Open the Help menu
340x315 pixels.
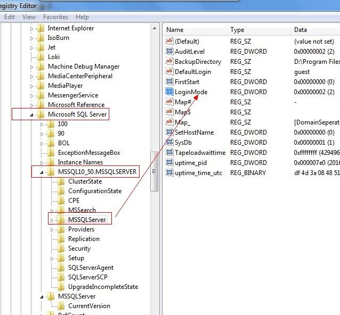[x=82, y=17]
